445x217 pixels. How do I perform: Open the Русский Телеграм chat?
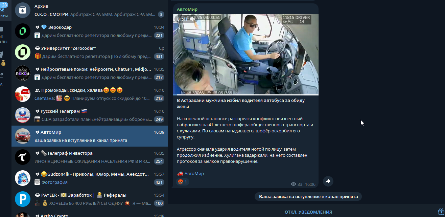[90, 115]
